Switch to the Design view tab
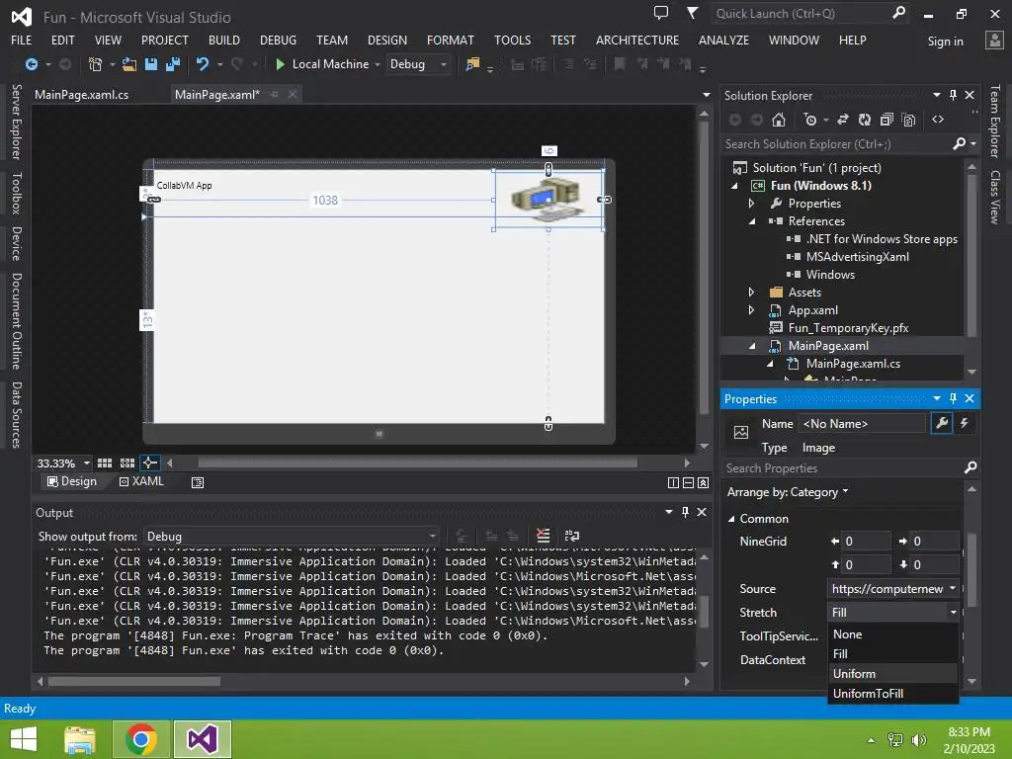The image size is (1012, 759). (x=71, y=481)
